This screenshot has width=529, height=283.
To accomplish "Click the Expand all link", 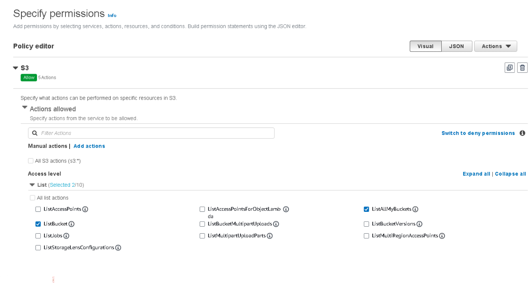I will [x=476, y=174].
